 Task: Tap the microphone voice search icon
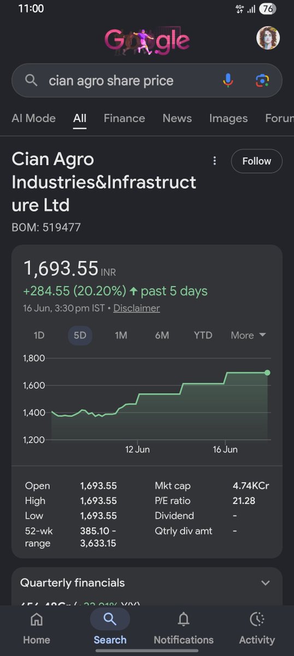[228, 80]
